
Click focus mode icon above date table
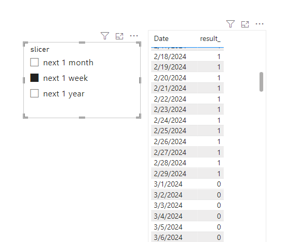(x=245, y=24)
